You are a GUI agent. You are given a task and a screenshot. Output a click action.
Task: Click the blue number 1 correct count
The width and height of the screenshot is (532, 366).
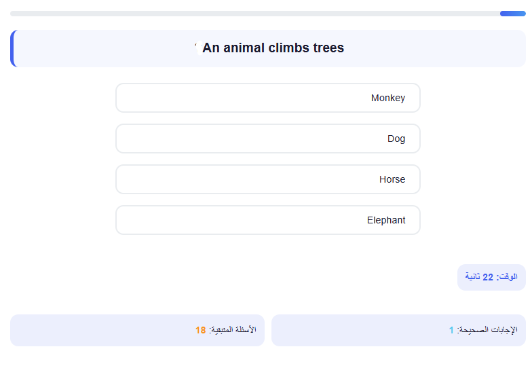click(x=451, y=330)
